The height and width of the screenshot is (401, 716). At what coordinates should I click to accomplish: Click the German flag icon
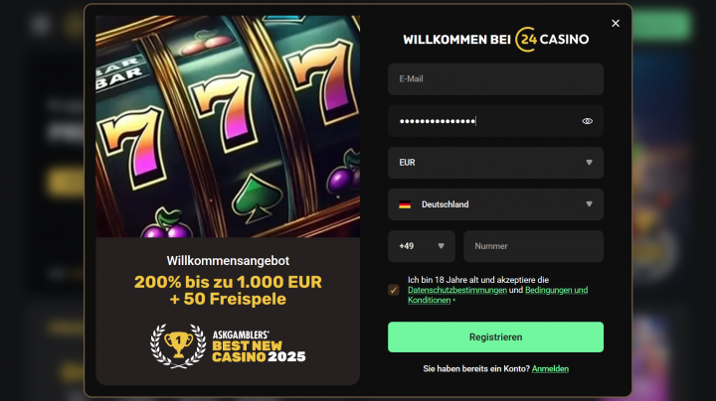pyautogui.click(x=405, y=204)
